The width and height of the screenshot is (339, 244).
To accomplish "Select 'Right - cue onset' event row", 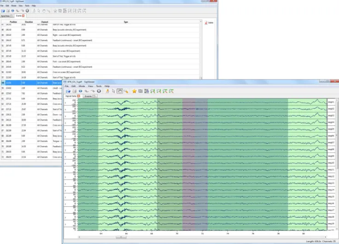I will (100, 35).
